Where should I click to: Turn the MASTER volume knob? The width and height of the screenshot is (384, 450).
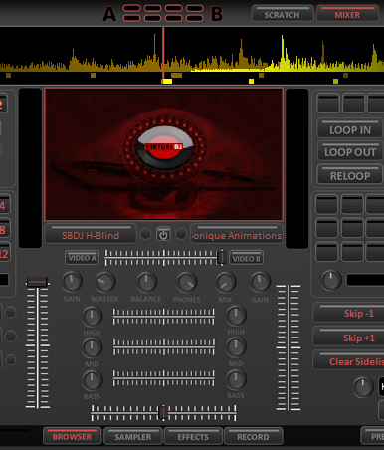pyautogui.click(x=105, y=282)
